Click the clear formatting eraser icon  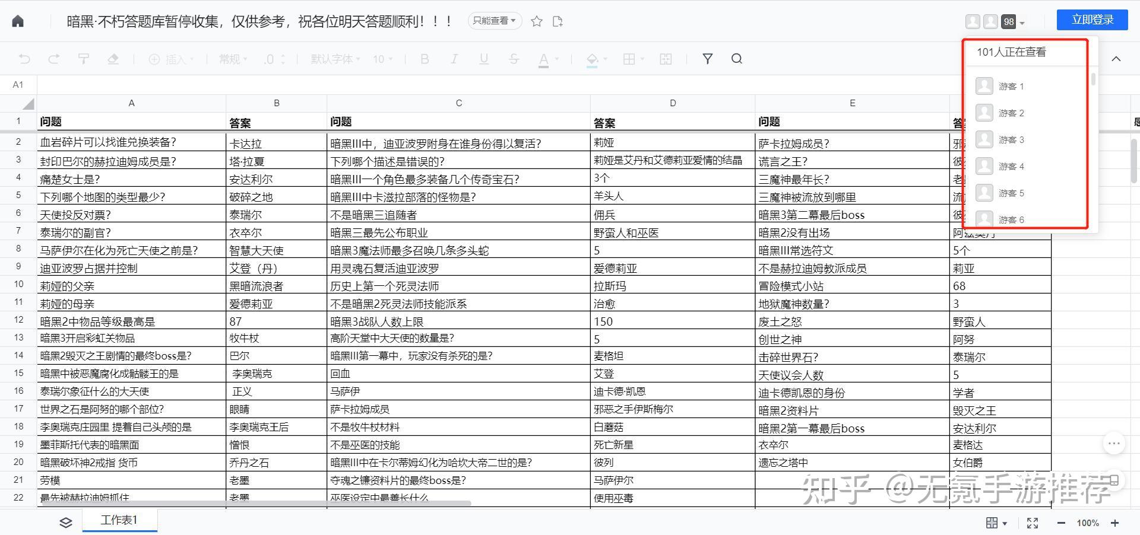113,59
